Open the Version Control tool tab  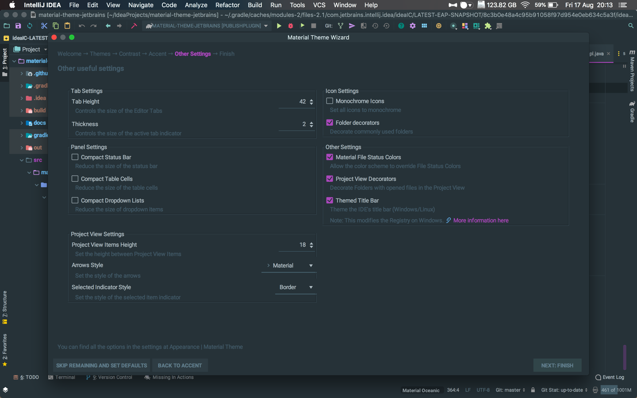coord(109,377)
